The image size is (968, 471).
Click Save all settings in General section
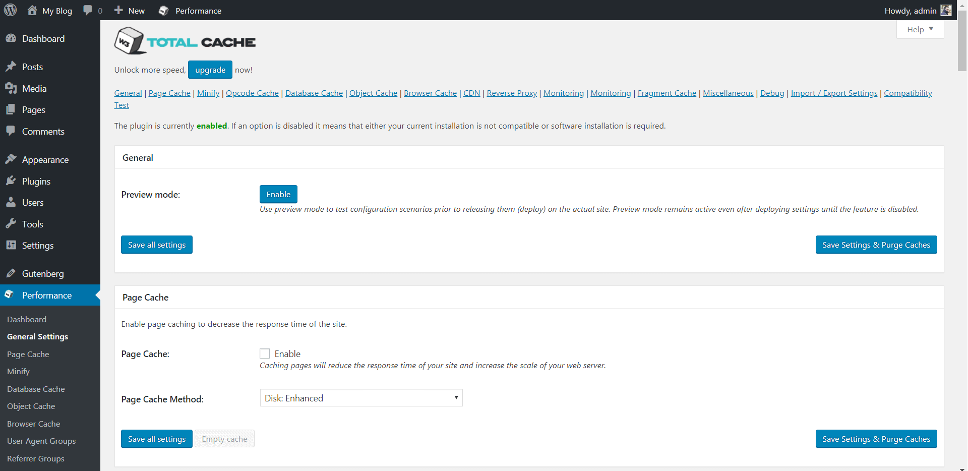157,245
